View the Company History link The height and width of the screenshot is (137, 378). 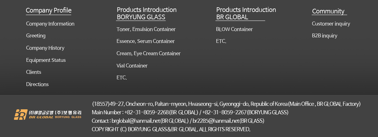coord(45,48)
